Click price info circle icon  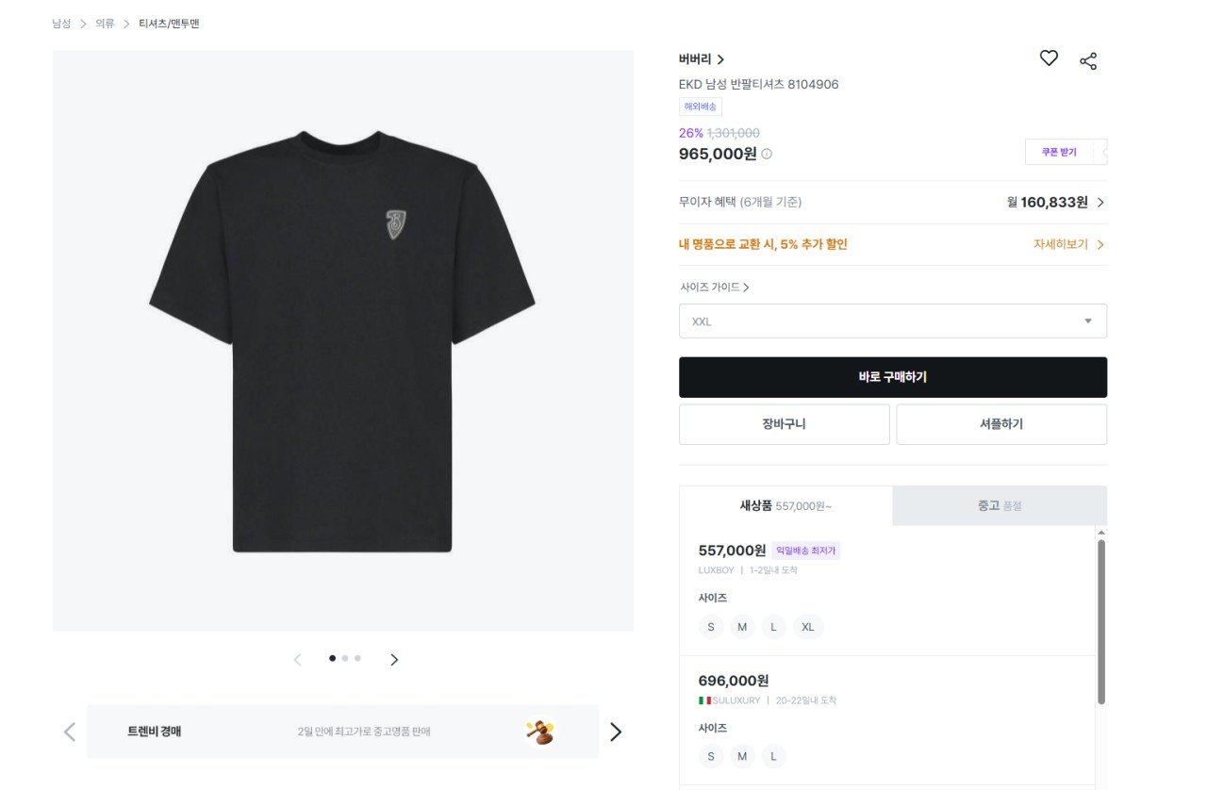(x=767, y=154)
